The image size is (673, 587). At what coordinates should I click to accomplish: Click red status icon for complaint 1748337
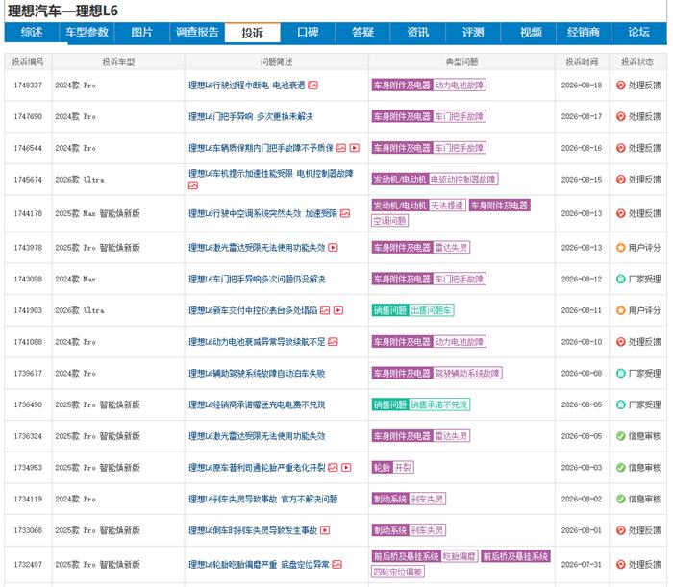coord(621,86)
